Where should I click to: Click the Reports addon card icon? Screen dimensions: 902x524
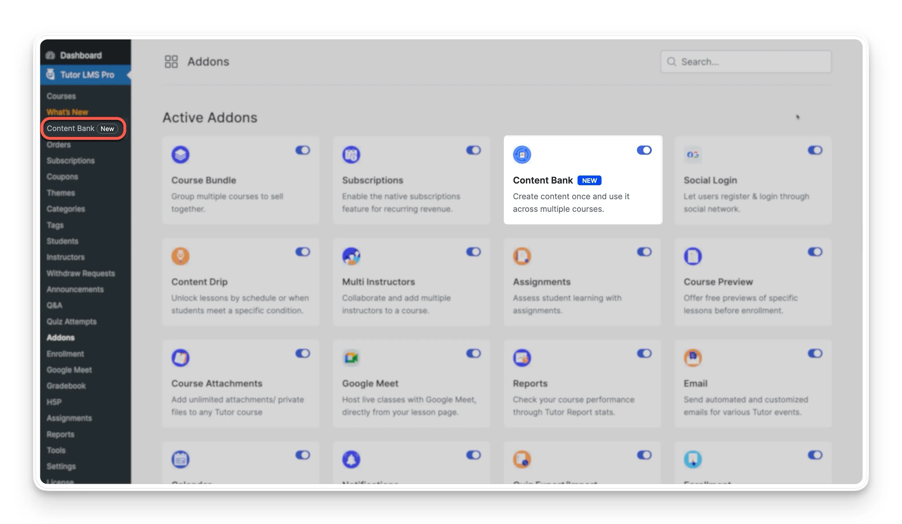point(522,358)
